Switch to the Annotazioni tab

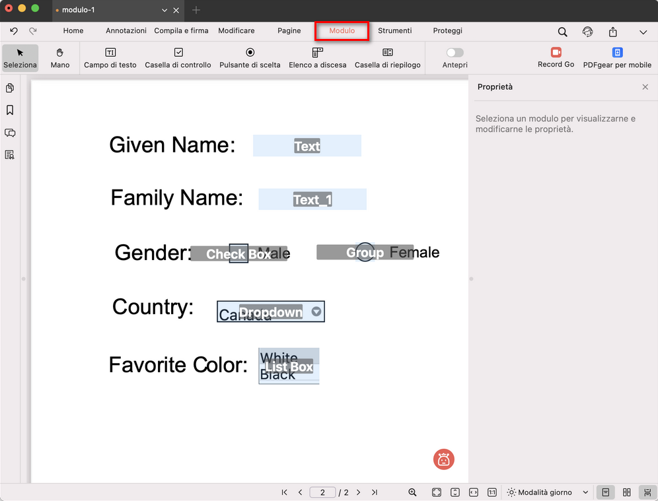pyautogui.click(x=126, y=30)
